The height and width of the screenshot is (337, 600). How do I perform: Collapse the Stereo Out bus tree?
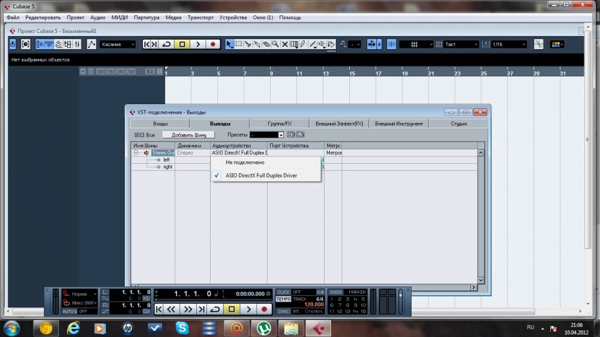click(x=136, y=153)
